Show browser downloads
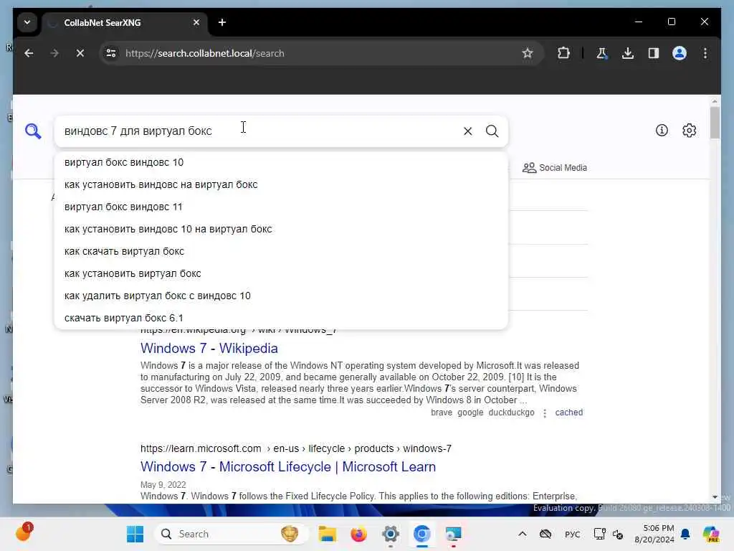The height and width of the screenshot is (551, 734). [628, 53]
